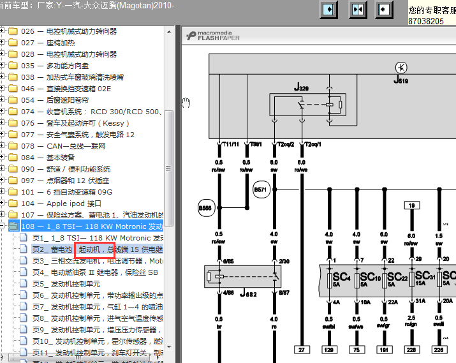Select 页7_ 发动机控制单元 气缸1-4 page

click(98, 307)
